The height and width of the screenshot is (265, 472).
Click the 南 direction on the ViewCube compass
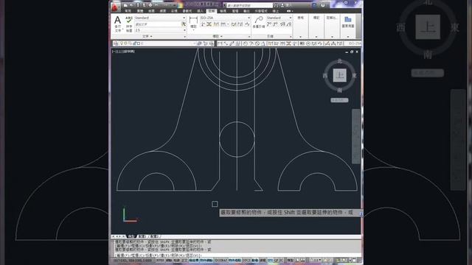[340, 90]
